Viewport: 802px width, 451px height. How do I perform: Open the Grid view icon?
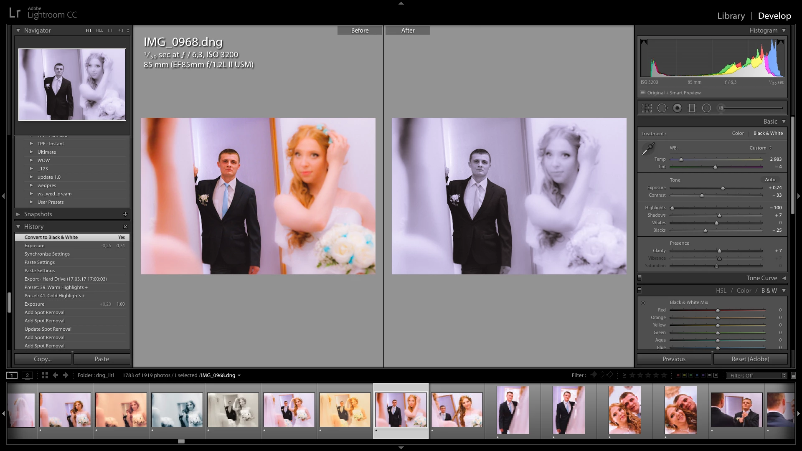[45, 375]
